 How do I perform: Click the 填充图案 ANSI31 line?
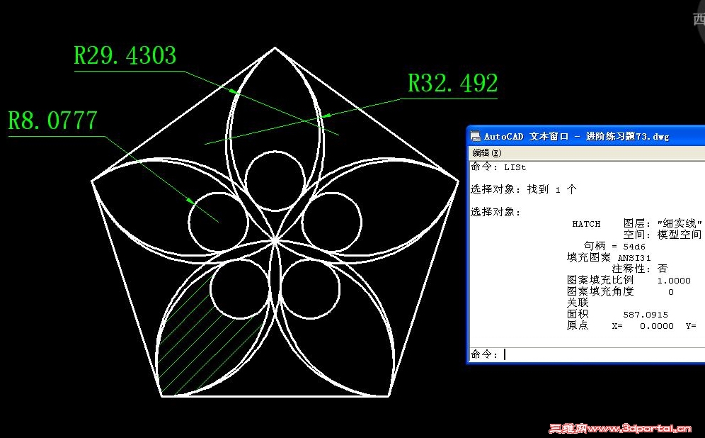609,258
